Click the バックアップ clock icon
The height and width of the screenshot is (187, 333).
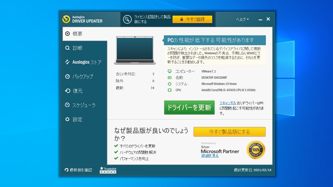(x=67, y=77)
